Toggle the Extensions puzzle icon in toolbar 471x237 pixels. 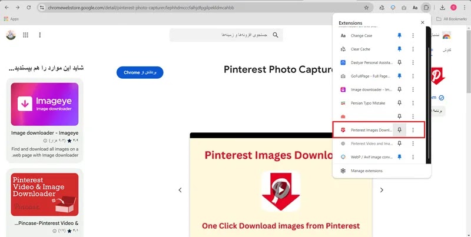pyautogui.click(x=426, y=8)
